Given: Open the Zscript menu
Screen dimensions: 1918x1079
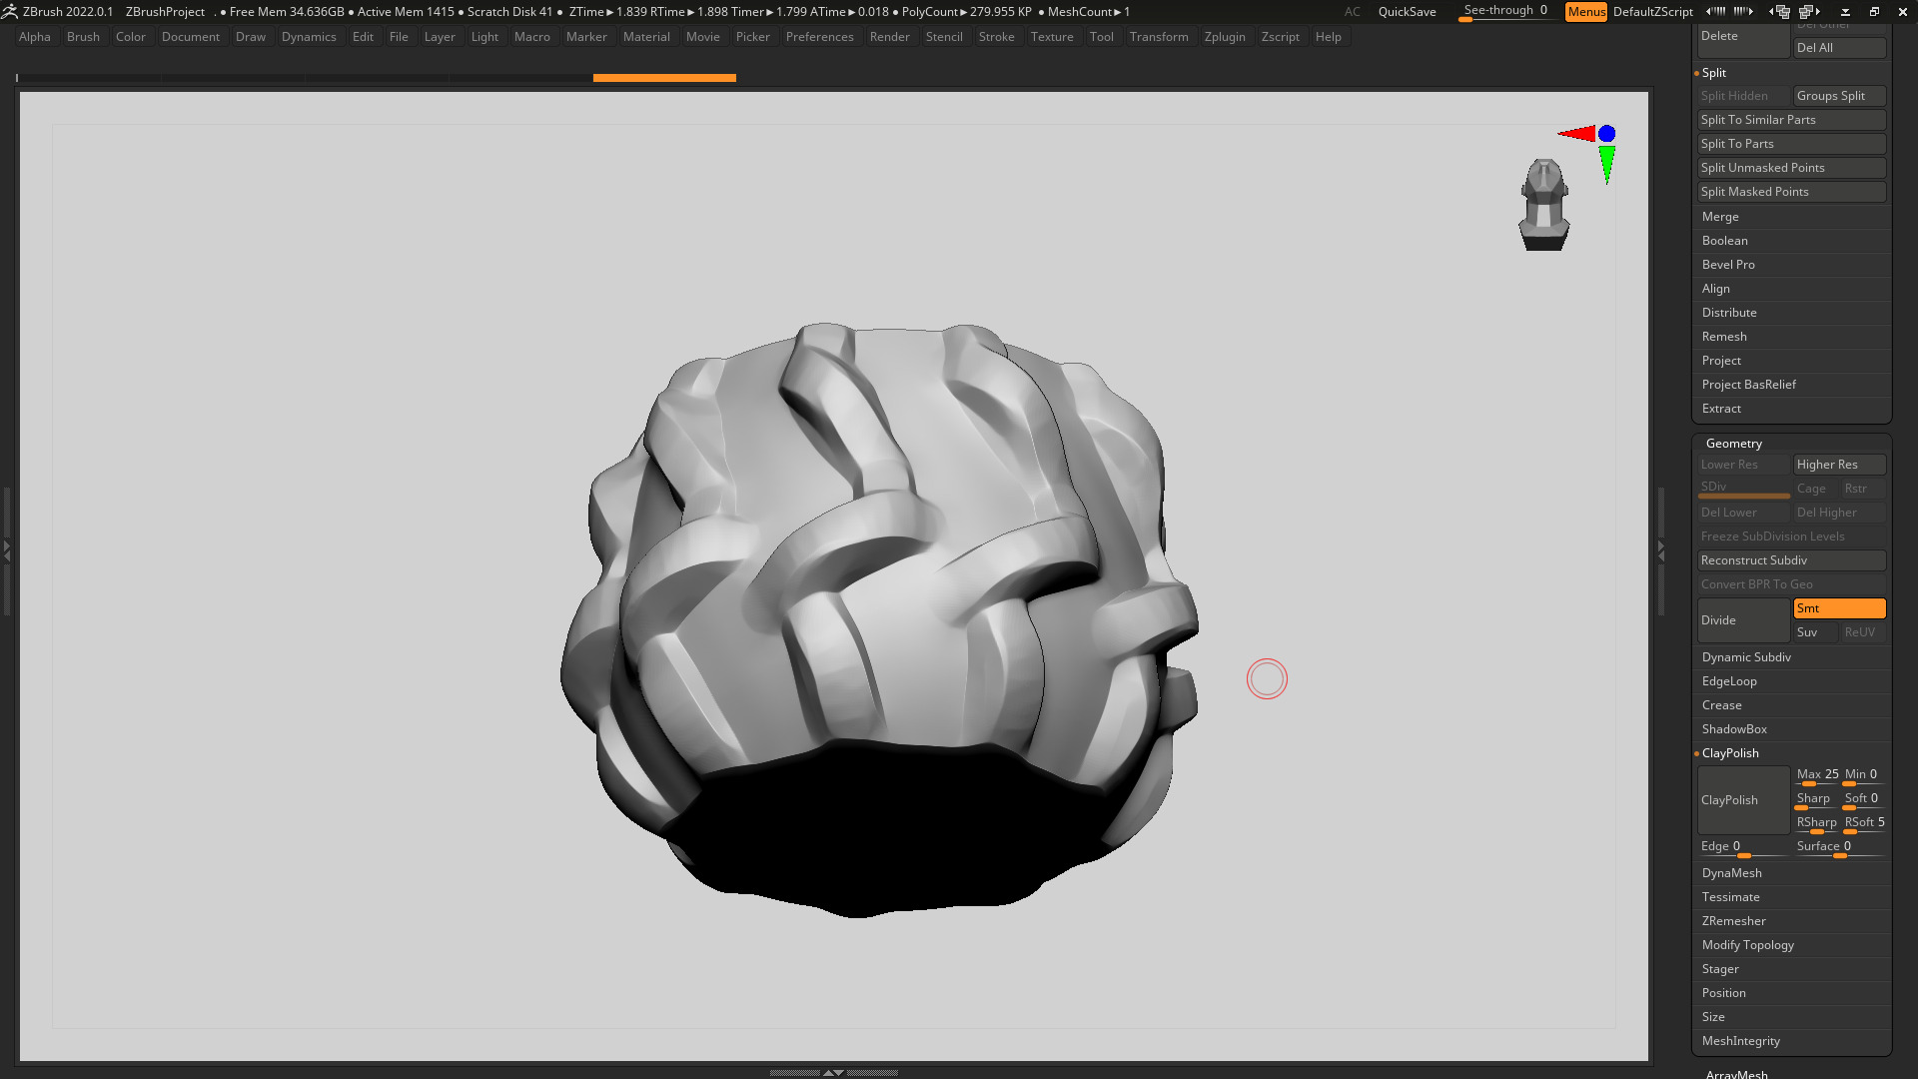Looking at the screenshot, I should pyautogui.click(x=1280, y=37).
